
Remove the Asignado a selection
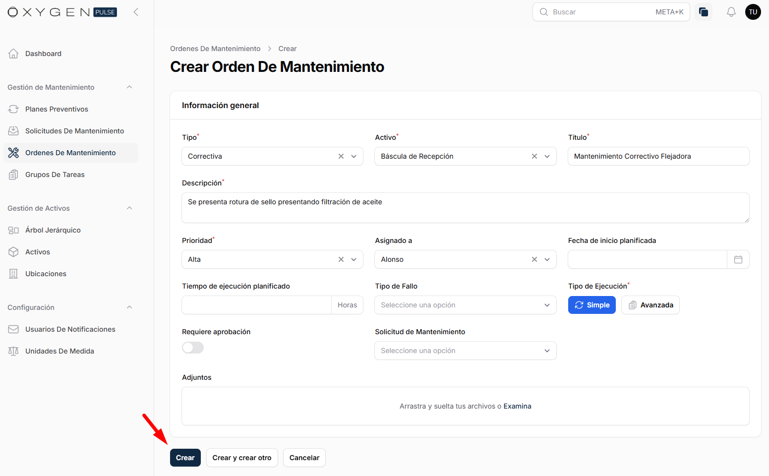[x=534, y=259]
